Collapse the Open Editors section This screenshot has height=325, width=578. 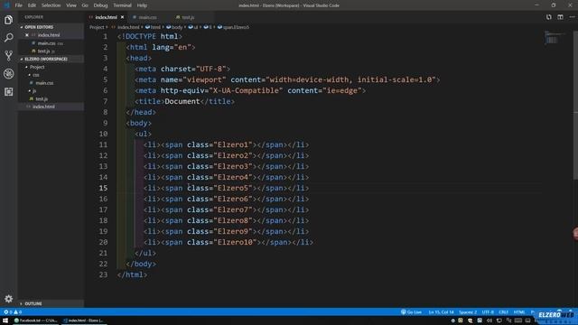click(51, 27)
